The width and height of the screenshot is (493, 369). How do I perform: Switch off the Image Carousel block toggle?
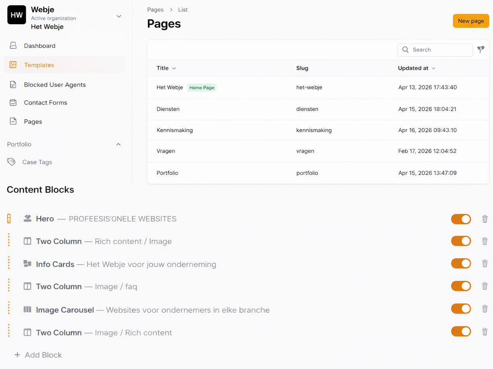coord(461,309)
